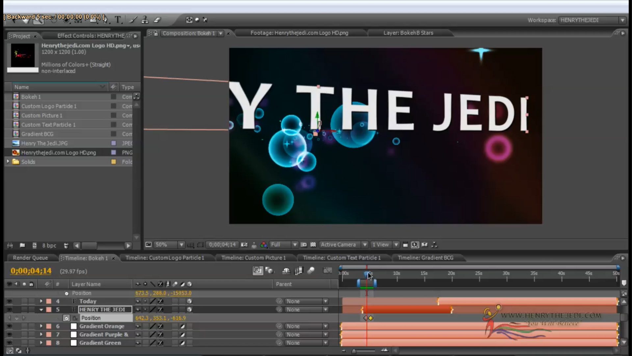Expand the Gradient Orange layer

[x=41, y=326]
